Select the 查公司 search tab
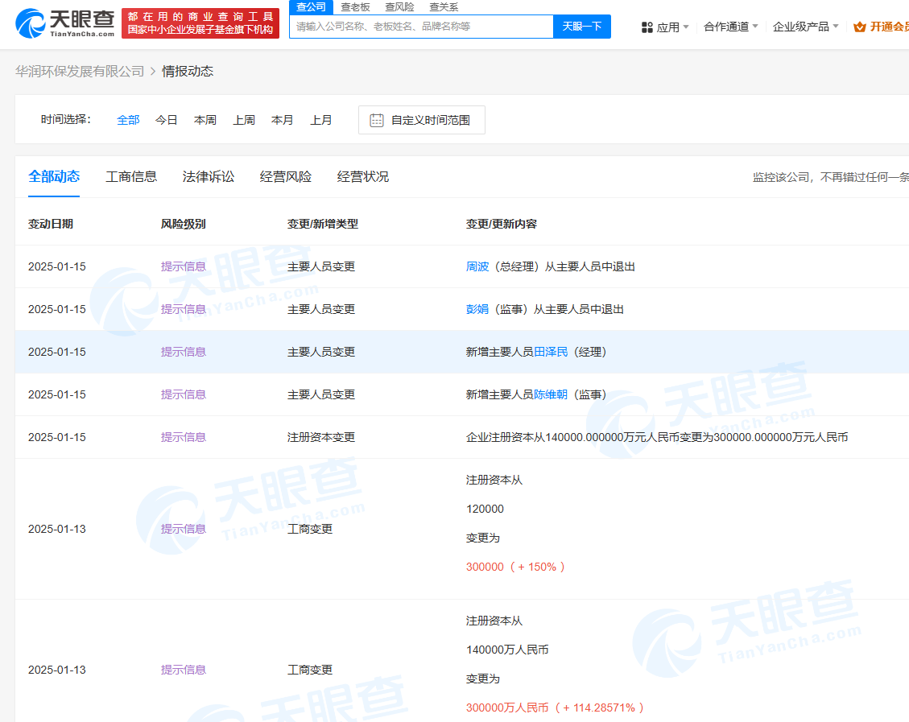The height and width of the screenshot is (722, 909). [312, 7]
